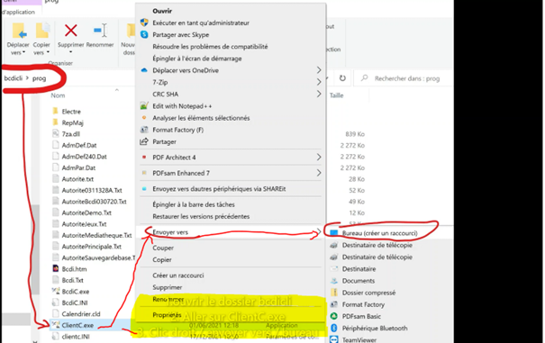Viewport: 545px width, 343px height.
Task: Click the red Supprimer icon
Action: click(x=71, y=31)
